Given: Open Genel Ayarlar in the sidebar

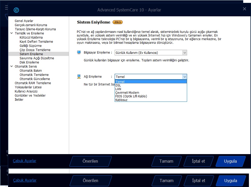Looking at the screenshot, I should point(24,21).
